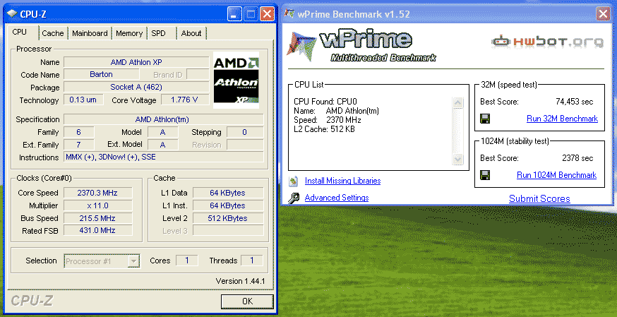Click the Instructions field 'MMX (+), 3DNow! (+), SSE'
Image resolution: width=617 pixels, height=317 pixels.
point(163,157)
